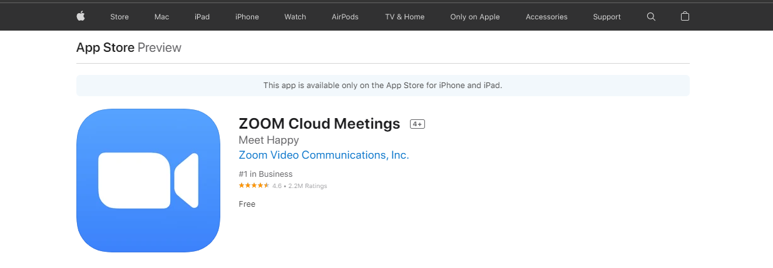This screenshot has height=268, width=773.
Task: Open the Mac menu item
Action: pyautogui.click(x=161, y=17)
